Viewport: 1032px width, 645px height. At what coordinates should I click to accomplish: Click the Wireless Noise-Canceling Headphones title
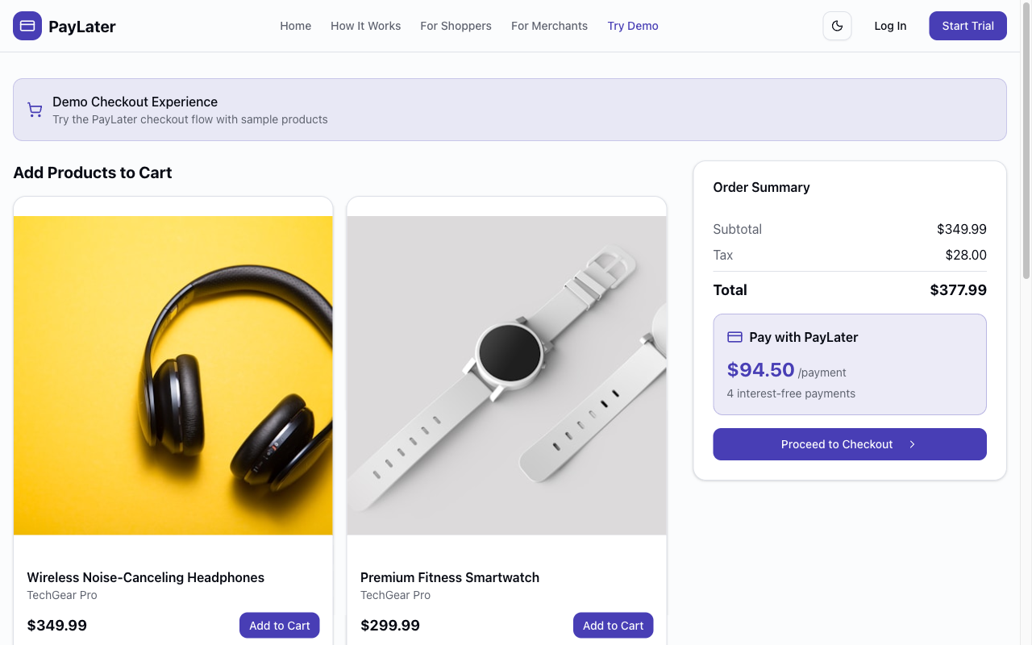coord(146,577)
